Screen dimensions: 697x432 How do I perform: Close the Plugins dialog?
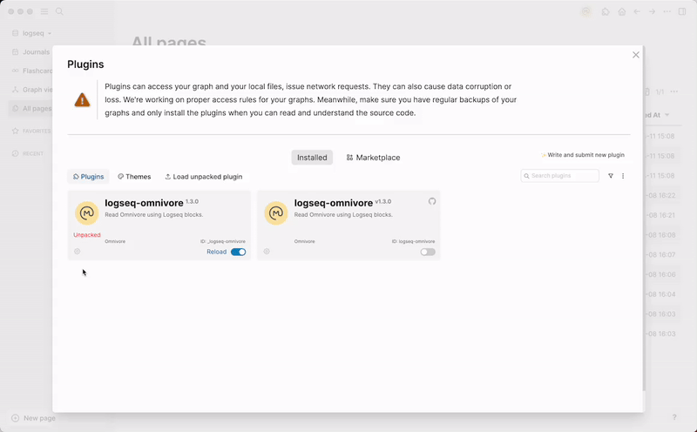(636, 55)
